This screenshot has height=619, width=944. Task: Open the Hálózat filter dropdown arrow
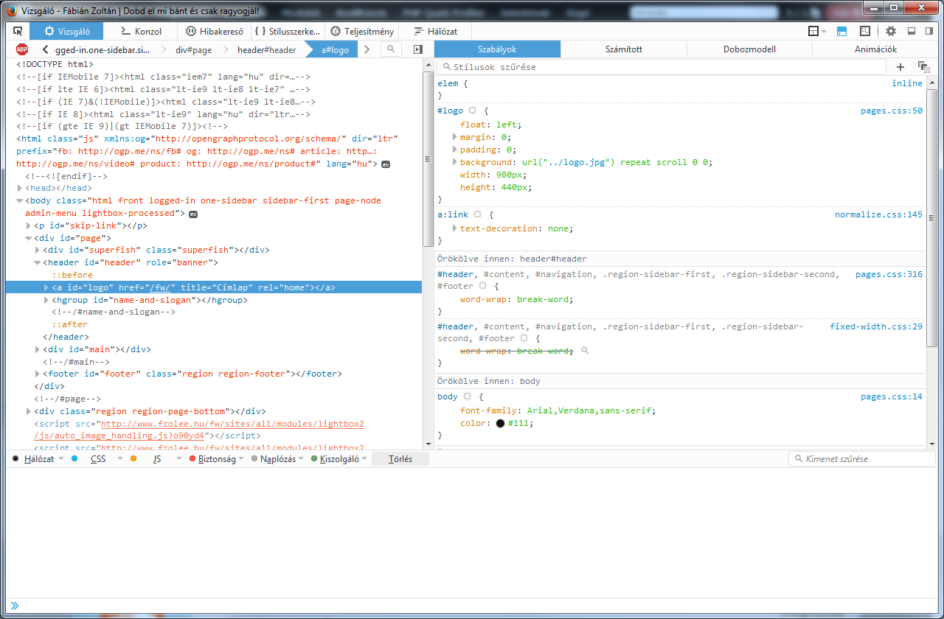pos(61,459)
